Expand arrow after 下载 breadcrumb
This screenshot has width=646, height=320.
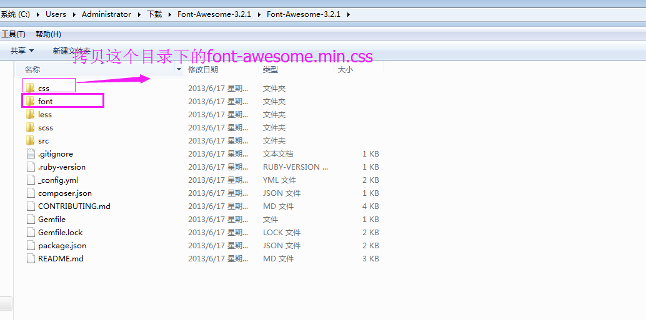[170, 14]
